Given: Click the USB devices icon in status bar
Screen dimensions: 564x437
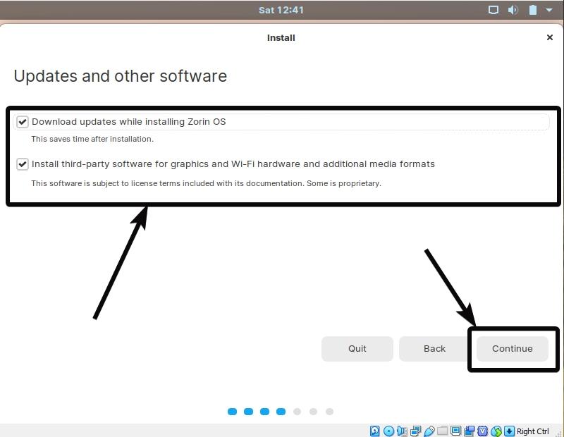Looking at the screenshot, I should point(430,431).
